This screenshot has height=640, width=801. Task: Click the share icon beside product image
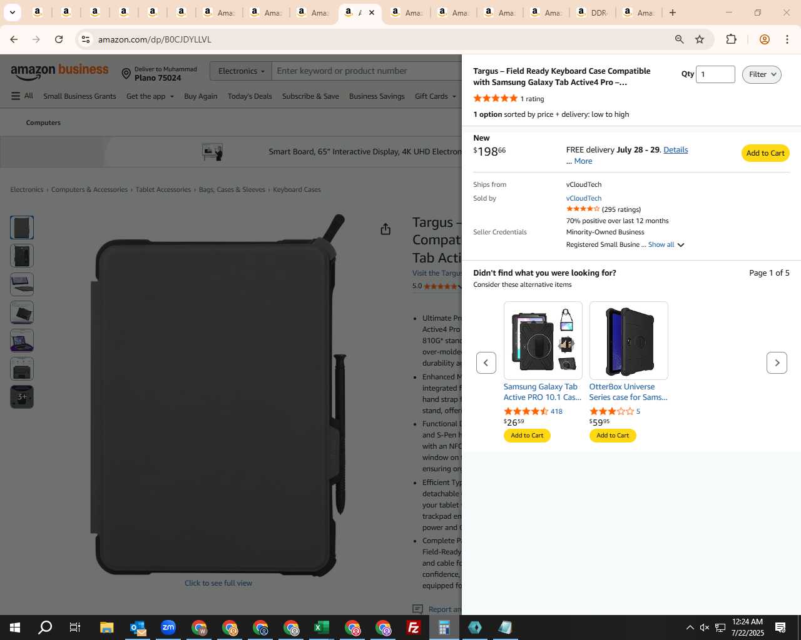(x=385, y=229)
